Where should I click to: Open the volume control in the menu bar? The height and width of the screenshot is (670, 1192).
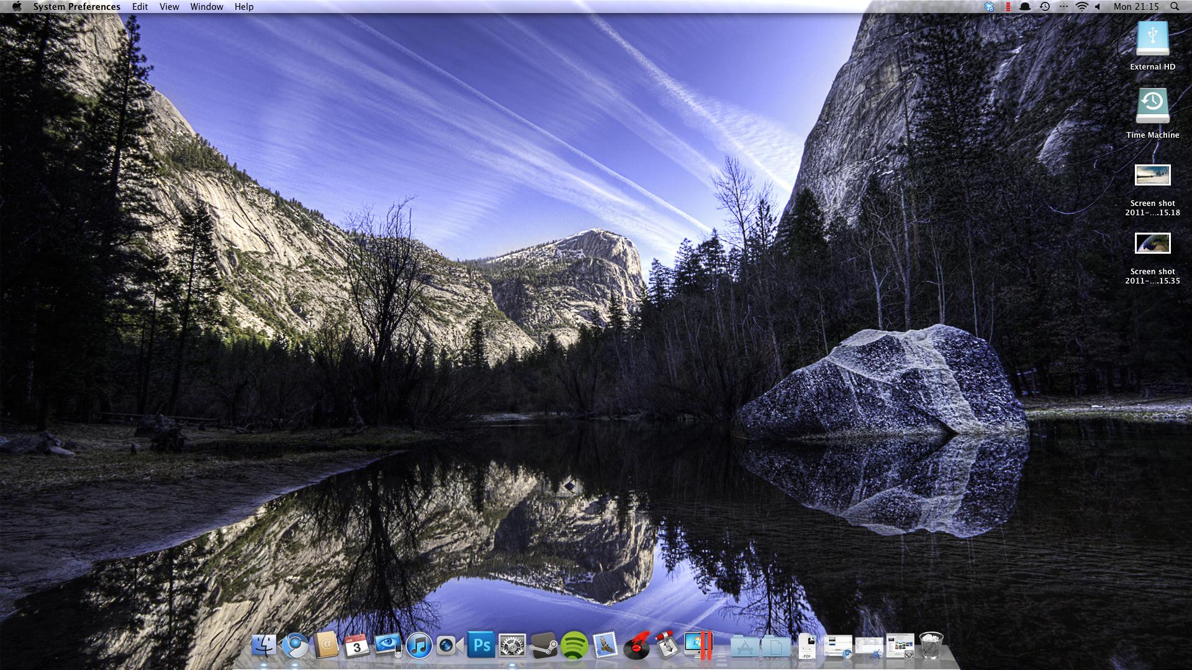1098,7
